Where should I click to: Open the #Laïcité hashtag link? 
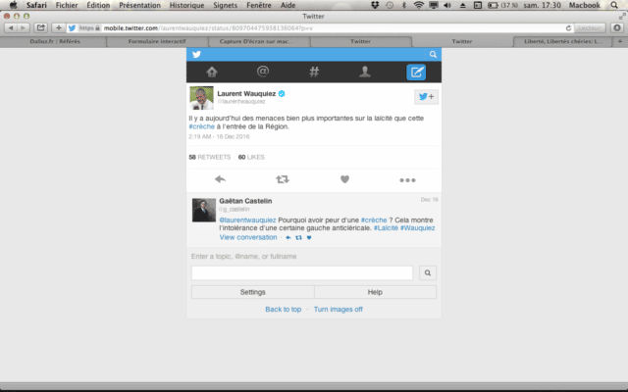click(386, 228)
